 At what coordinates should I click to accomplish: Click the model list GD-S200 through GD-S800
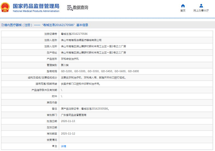click(100, 71)
